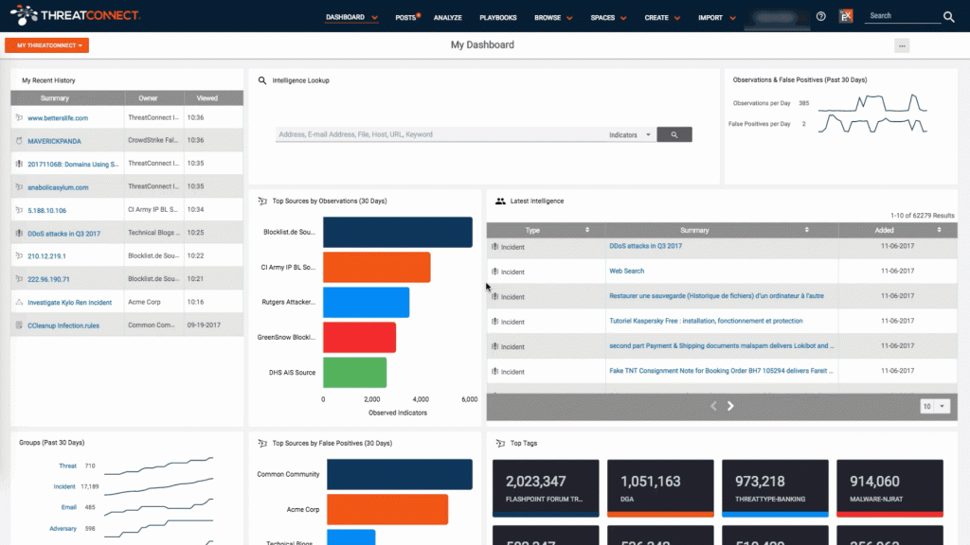Open the My ThreatConnect dropdown
This screenshot has width=970, height=545.
point(46,45)
